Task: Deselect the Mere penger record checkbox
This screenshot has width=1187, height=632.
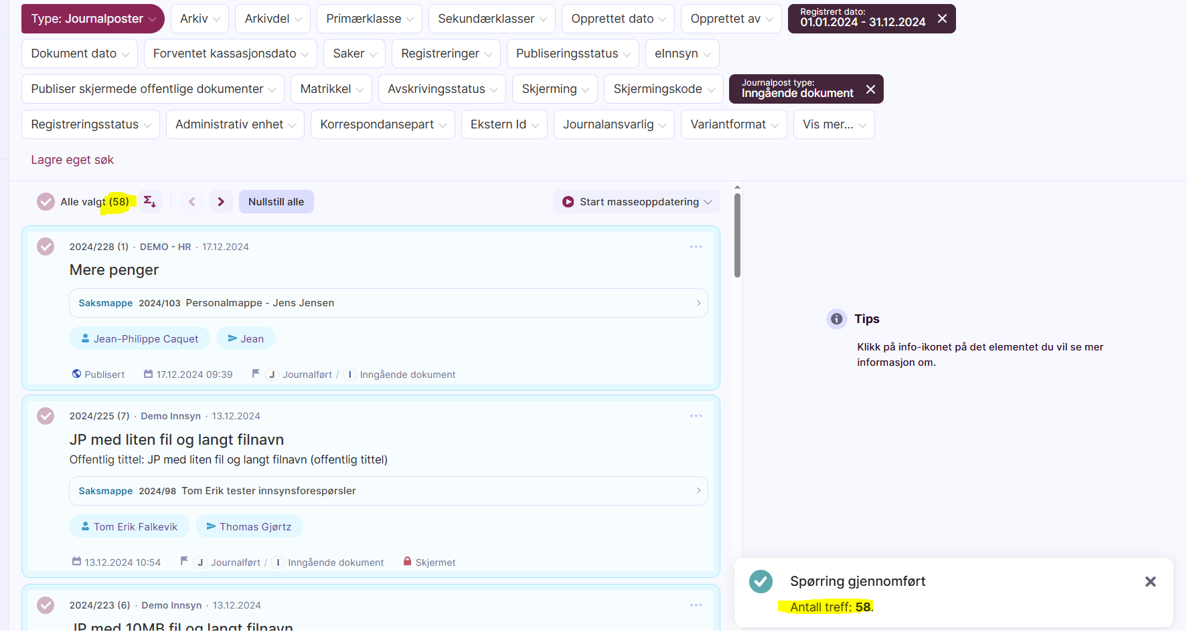Action: pos(46,247)
